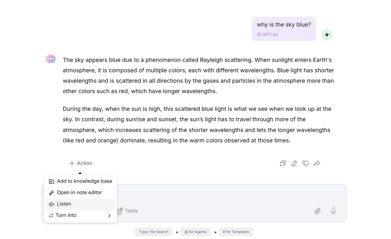
Task: Click the microphone voice input icon
Action: (333, 211)
